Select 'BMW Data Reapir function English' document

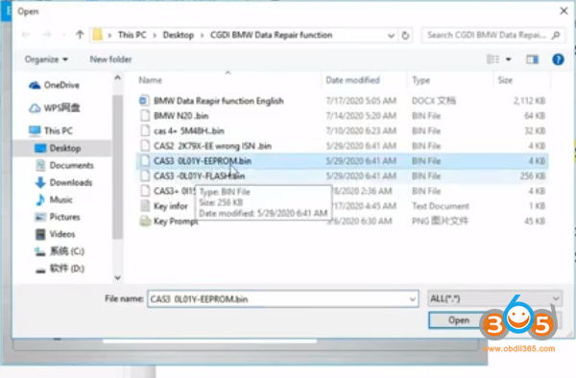click(x=219, y=101)
